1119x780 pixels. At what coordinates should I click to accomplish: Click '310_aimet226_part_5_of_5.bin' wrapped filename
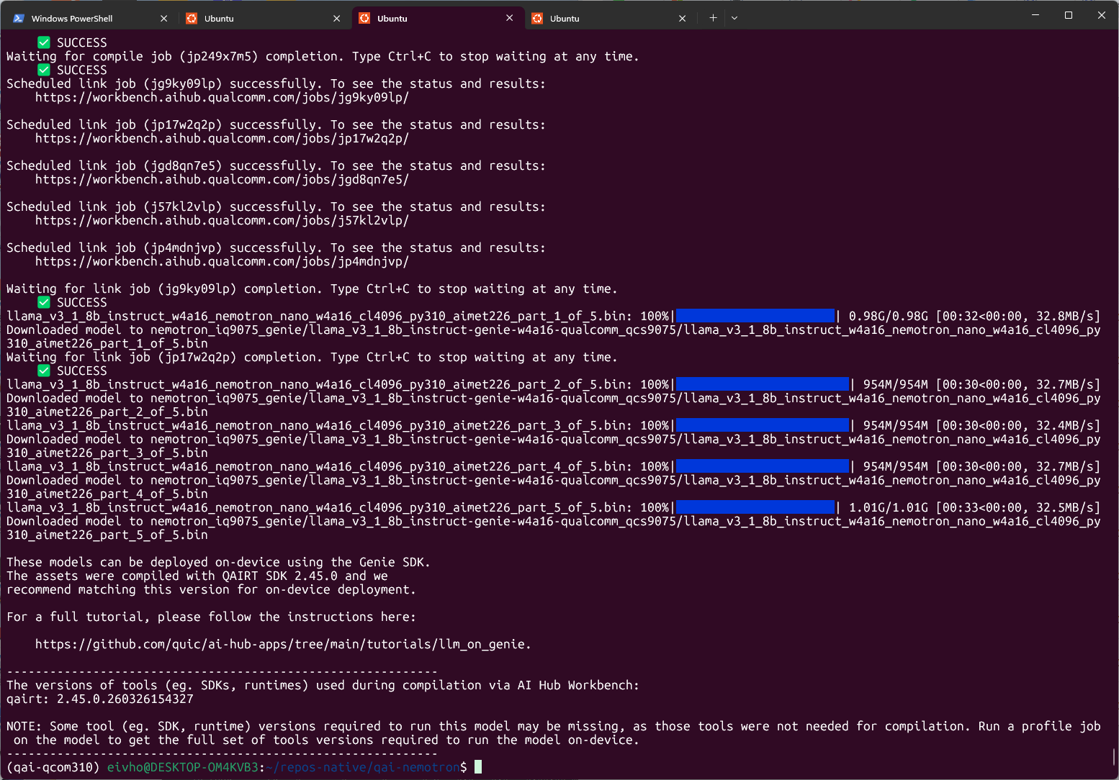(107, 535)
